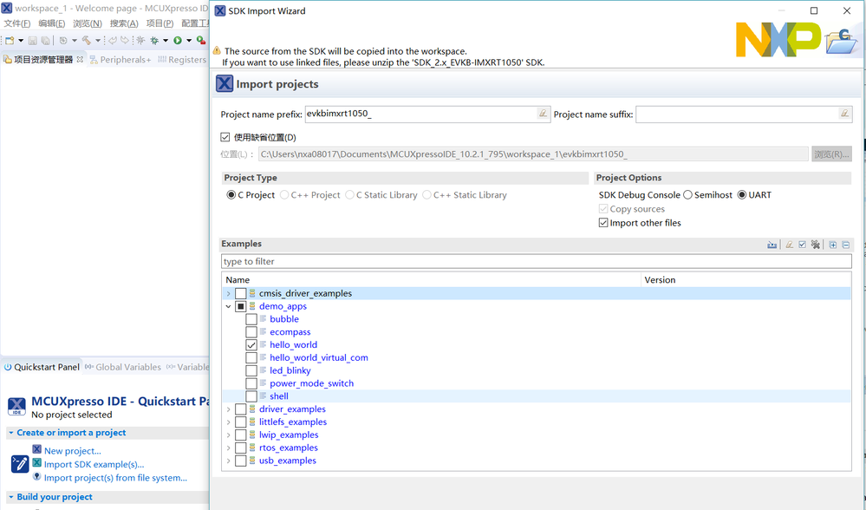Viewport: 866px width, 510px height.
Task: Check the power_mode_switch example checkbox
Action: tap(251, 383)
